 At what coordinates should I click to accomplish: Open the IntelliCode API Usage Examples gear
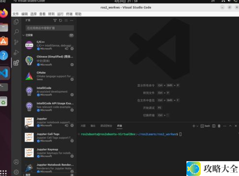coord(72,110)
